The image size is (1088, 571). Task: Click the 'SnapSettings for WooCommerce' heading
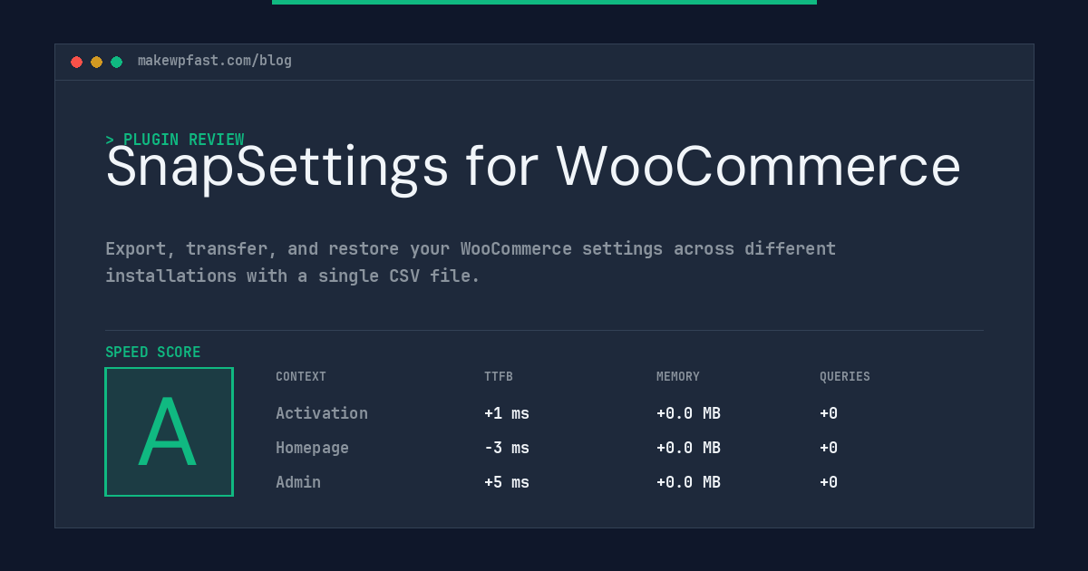pos(533,167)
